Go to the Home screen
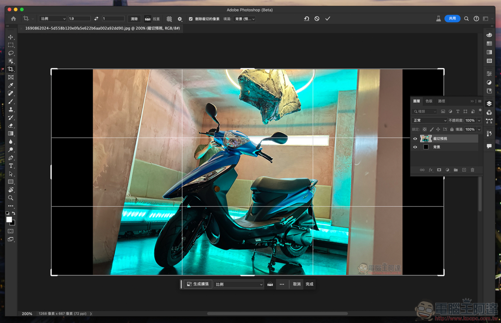 (x=14, y=19)
